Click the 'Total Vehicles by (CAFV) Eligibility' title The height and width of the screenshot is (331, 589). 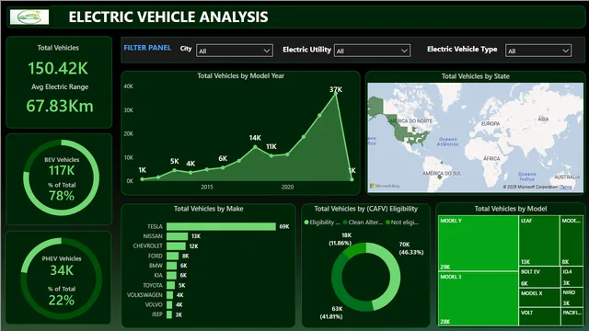(366, 209)
